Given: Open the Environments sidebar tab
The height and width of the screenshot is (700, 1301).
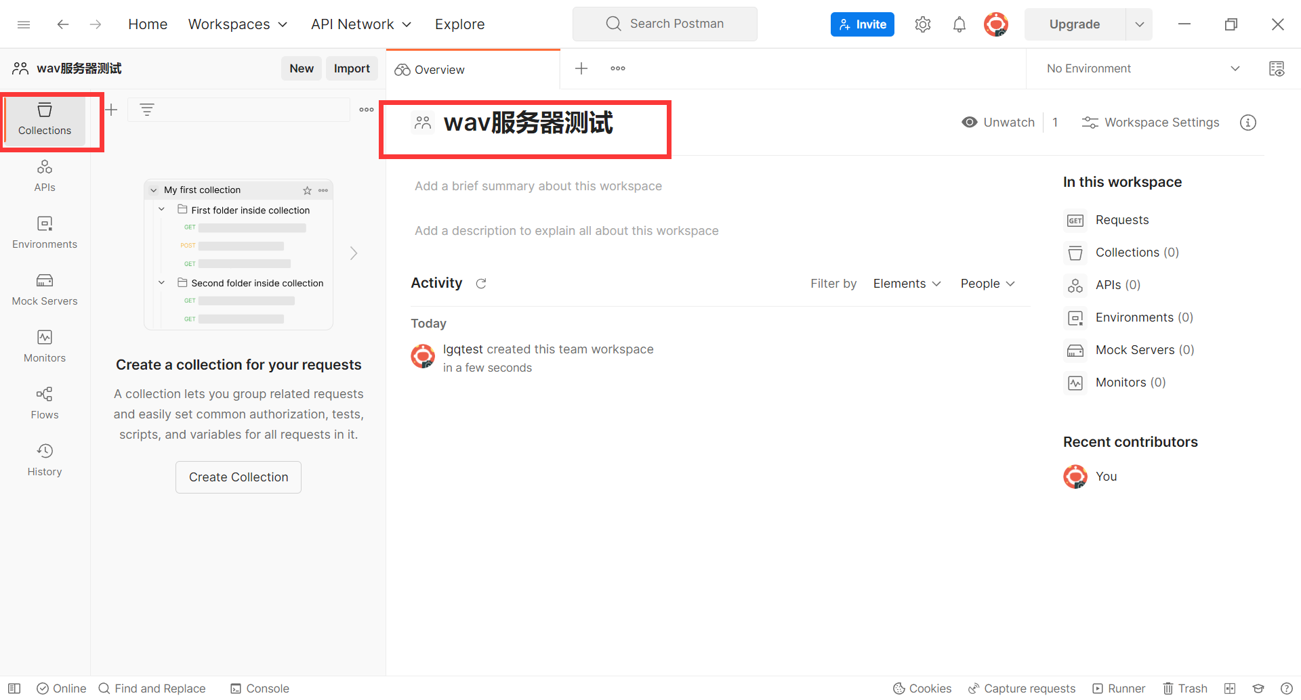Looking at the screenshot, I should click(x=45, y=233).
